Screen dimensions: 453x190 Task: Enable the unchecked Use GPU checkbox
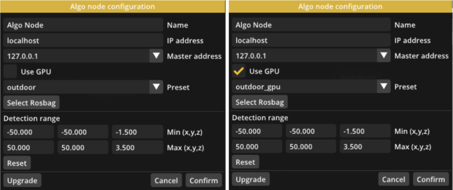tap(10, 72)
